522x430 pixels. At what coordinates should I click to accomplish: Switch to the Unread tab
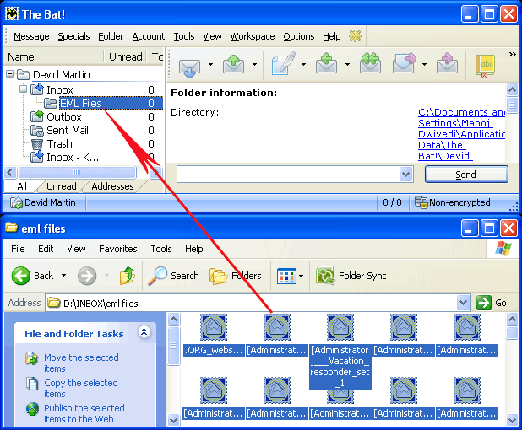point(62,186)
